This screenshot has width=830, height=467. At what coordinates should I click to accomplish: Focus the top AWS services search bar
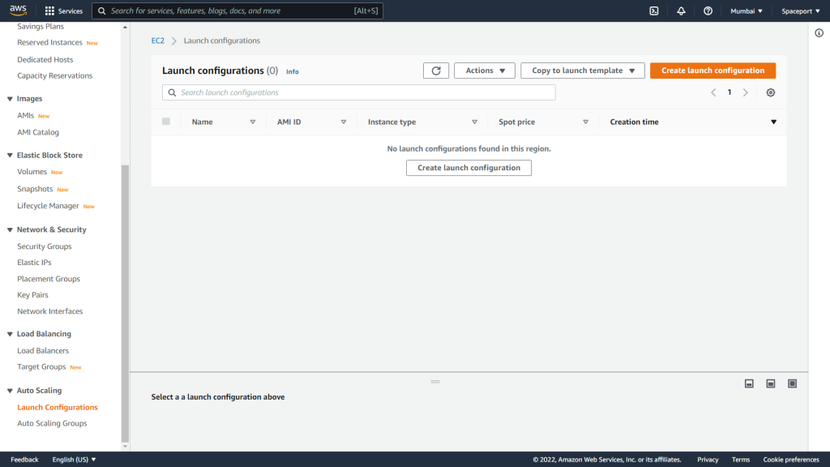[x=237, y=11]
